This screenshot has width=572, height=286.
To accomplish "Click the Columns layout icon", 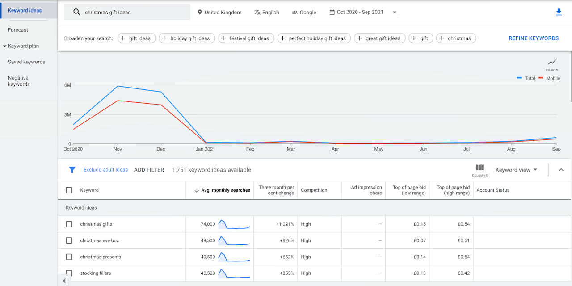I will tap(479, 168).
